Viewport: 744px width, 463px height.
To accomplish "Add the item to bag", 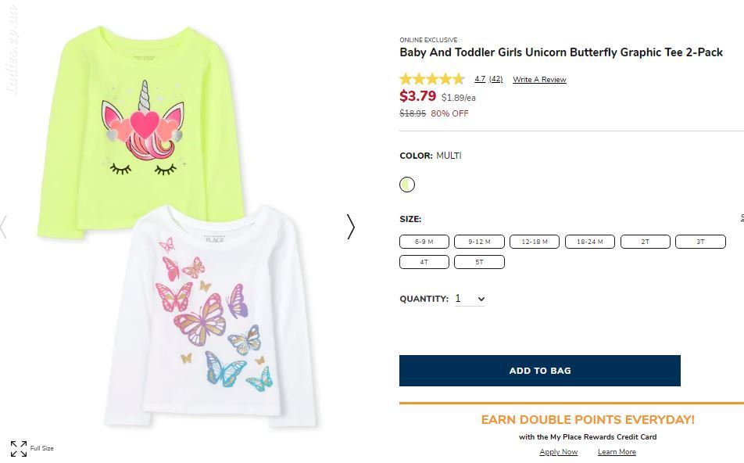I will coord(540,371).
